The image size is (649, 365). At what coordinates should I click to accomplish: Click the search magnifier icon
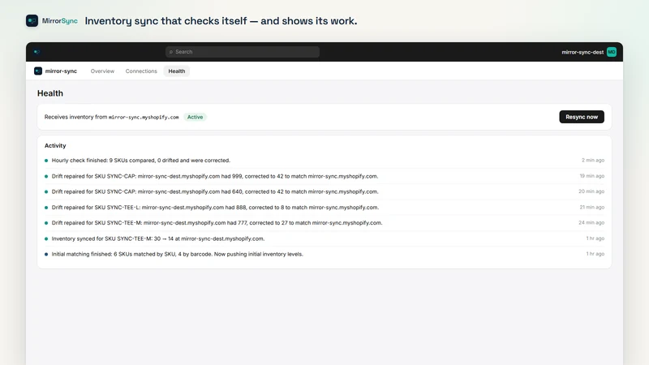pyautogui.click(x=171, y=52)
